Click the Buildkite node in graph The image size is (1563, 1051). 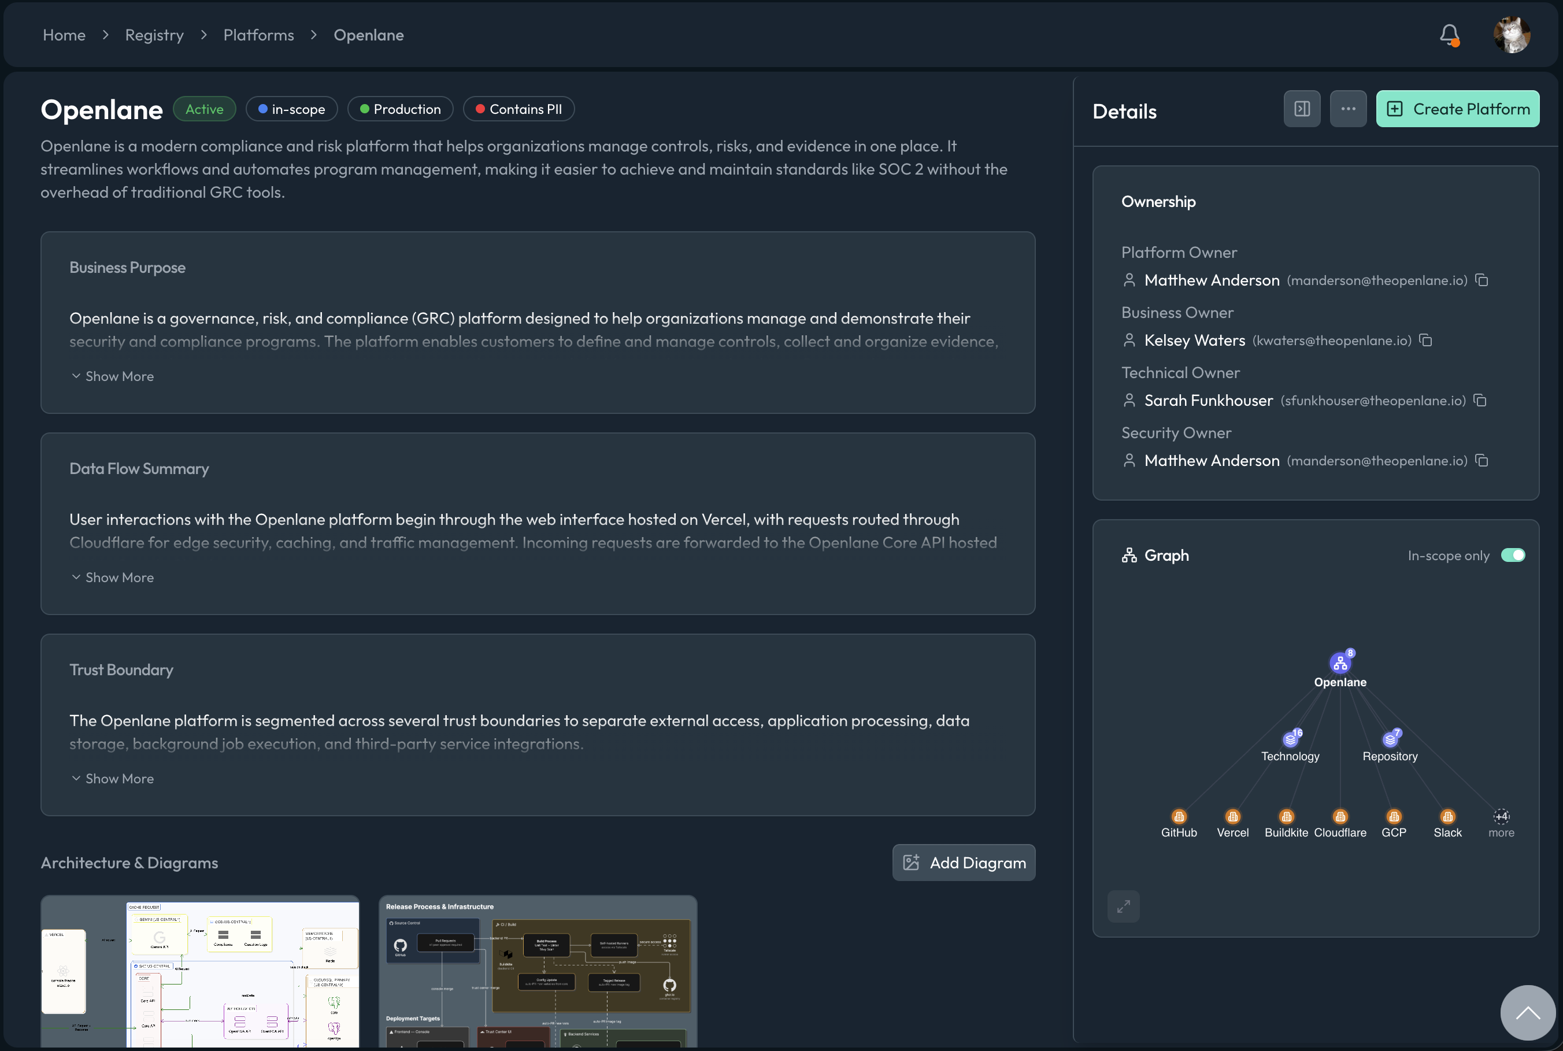point(1286,816)
